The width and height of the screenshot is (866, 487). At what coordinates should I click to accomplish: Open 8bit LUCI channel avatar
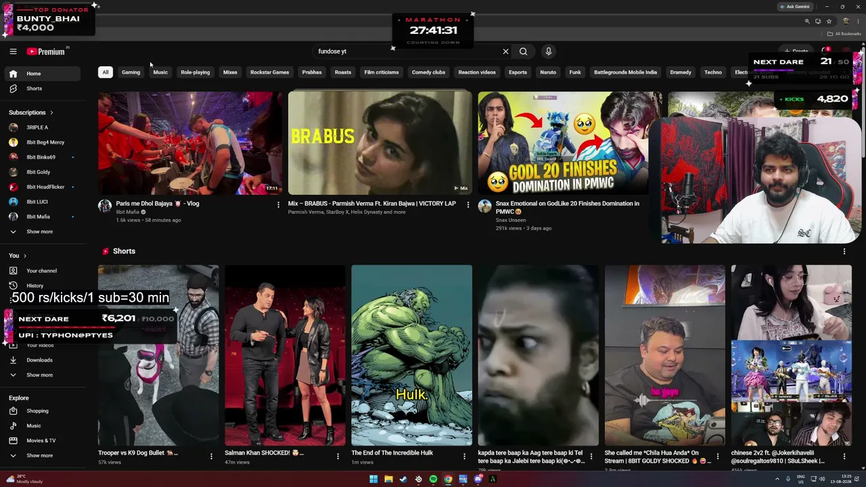click(x=13, y=202)
